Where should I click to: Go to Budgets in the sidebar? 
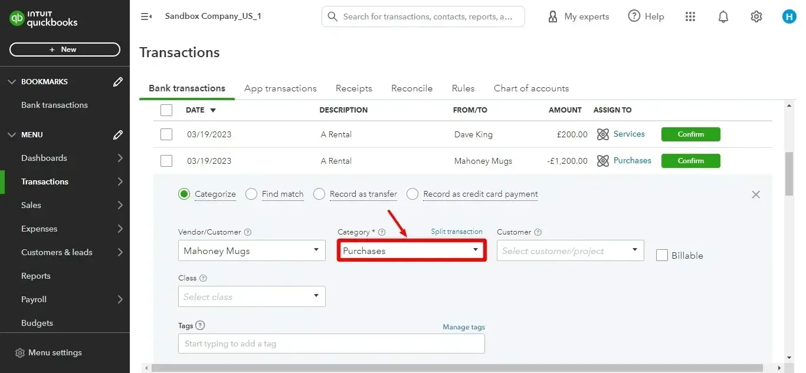(37, 323)
